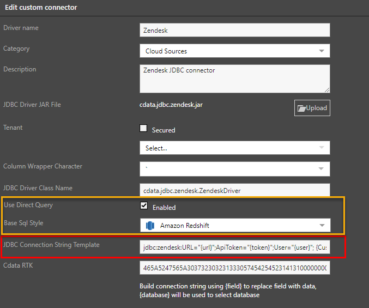Toggle the Secured tenant checkbox

tap(144, 129)
